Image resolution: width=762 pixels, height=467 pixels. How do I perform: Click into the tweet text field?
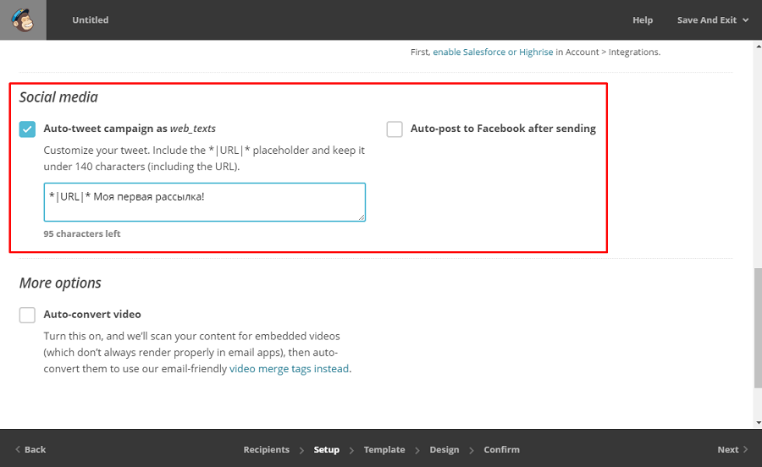coord(204,202)
